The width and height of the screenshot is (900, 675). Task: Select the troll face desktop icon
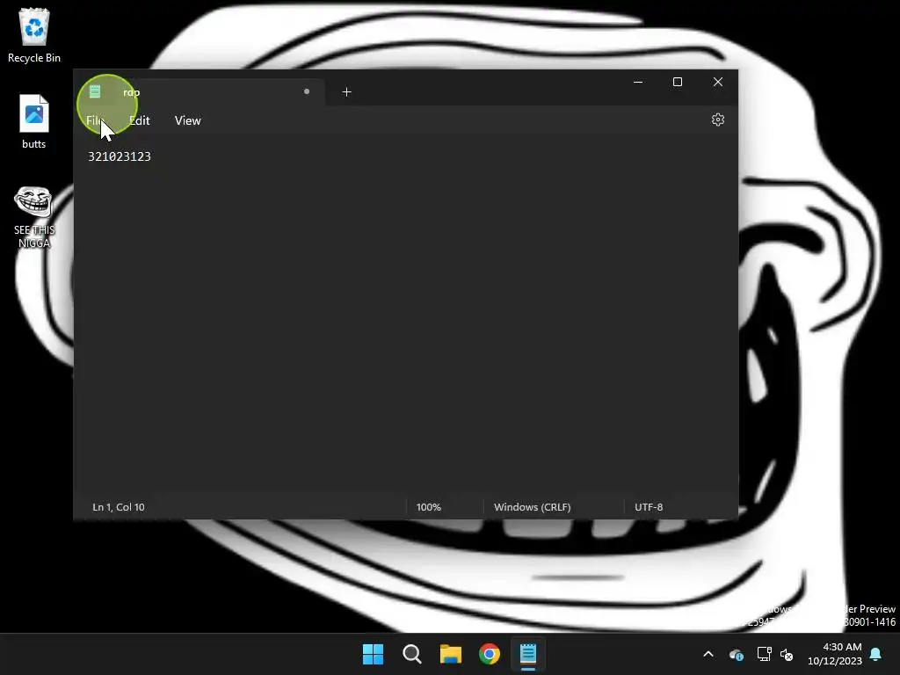(x=34, y=217)
